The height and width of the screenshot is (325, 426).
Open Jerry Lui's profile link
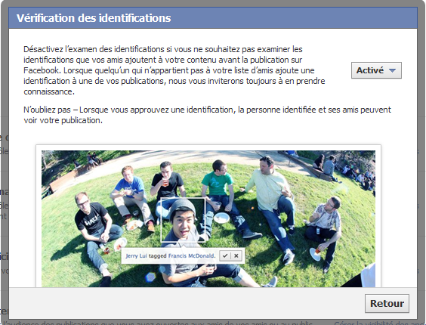click(x=136, y=256)
